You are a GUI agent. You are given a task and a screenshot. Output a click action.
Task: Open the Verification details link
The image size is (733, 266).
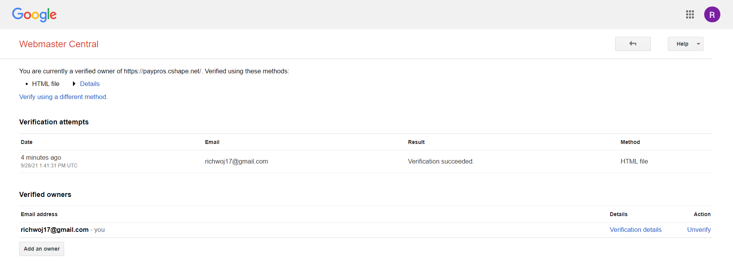click(x=635, y=230)
